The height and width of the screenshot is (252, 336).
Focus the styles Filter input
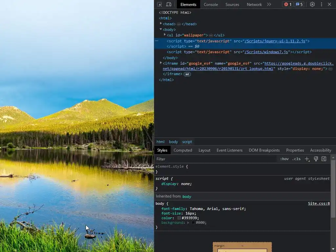click(x=215, y=159)
